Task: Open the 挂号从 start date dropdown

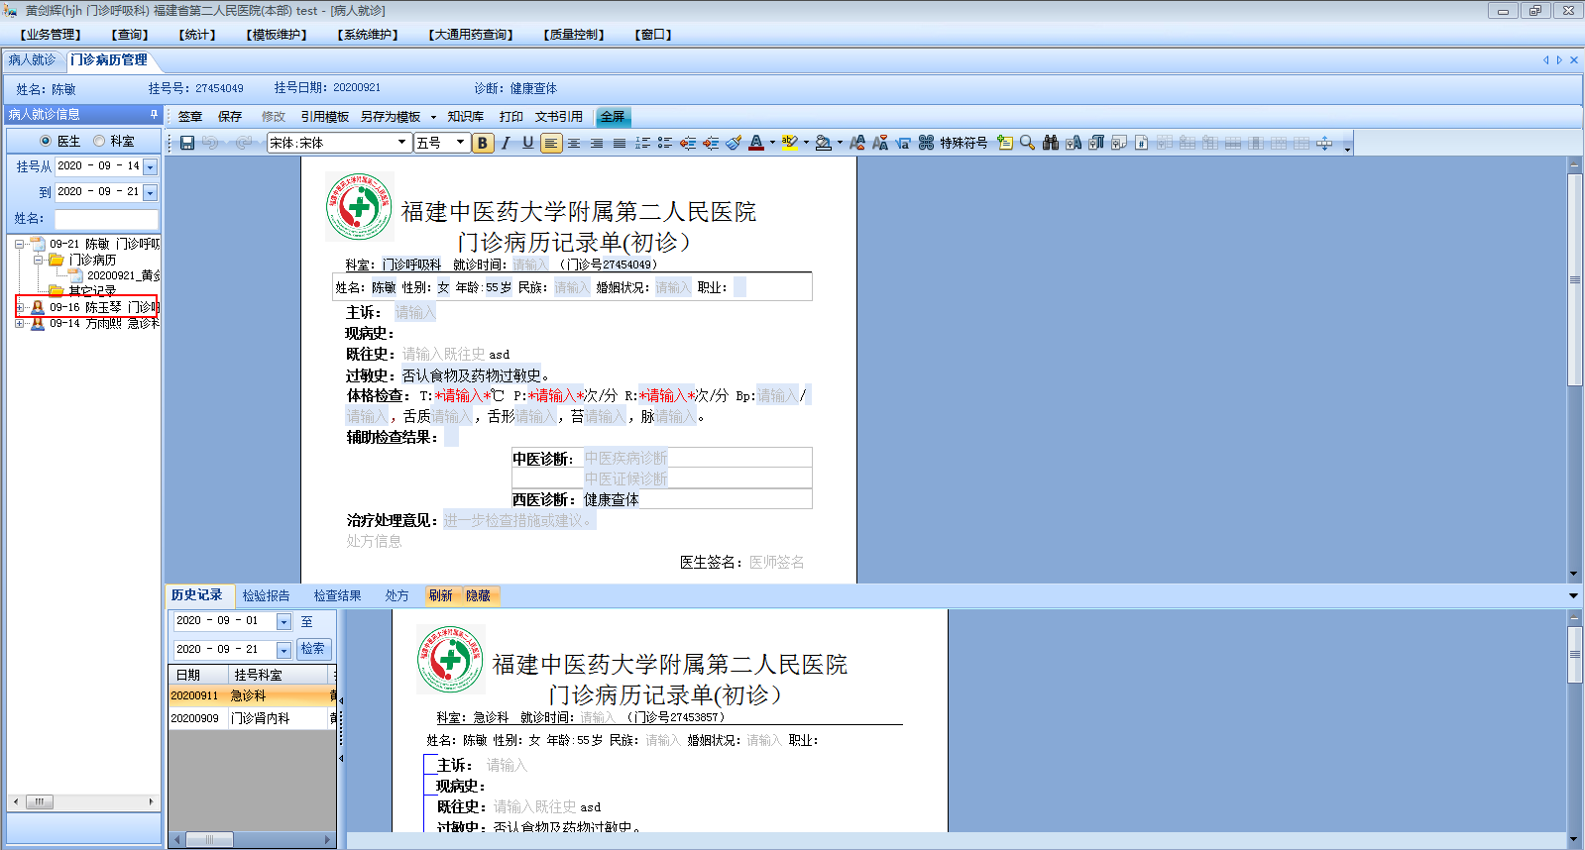Action: [151, 166]
